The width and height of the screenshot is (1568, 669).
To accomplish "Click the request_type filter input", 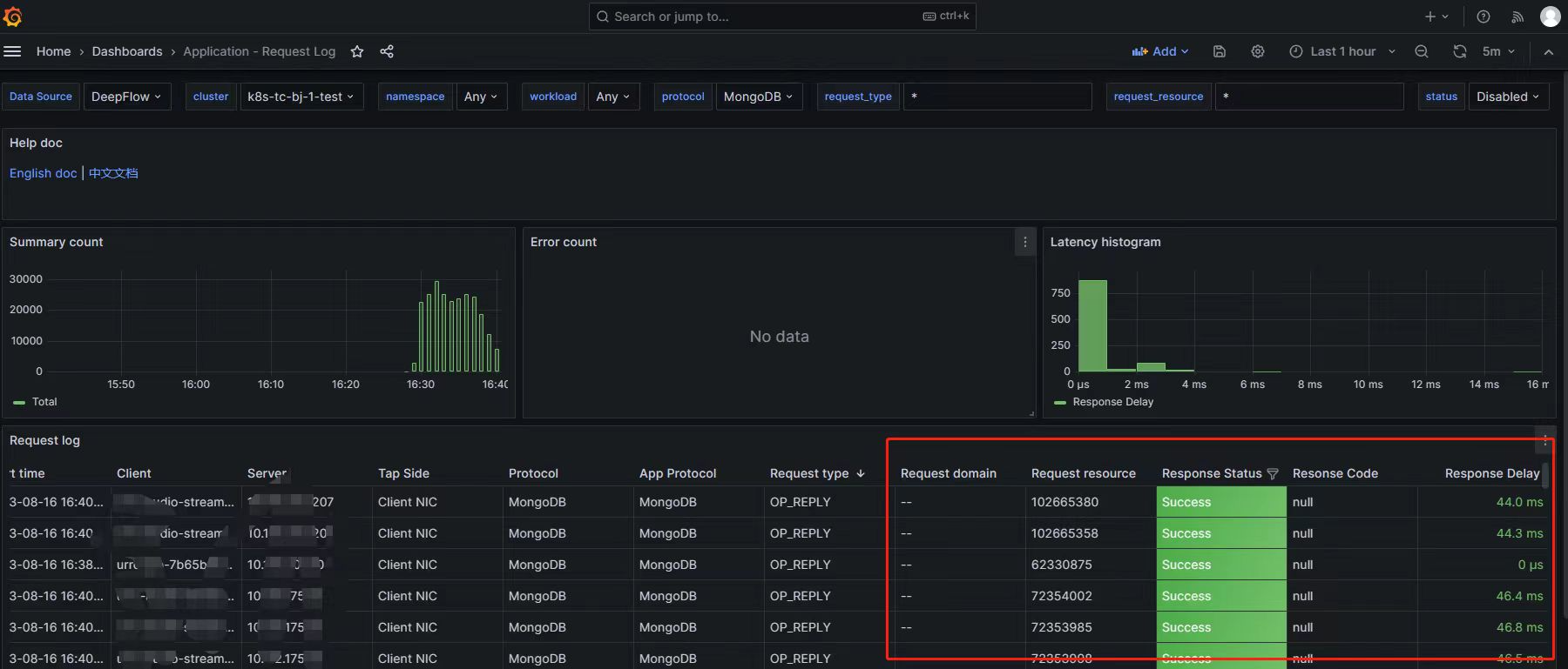I will click(x=997, y=97).
